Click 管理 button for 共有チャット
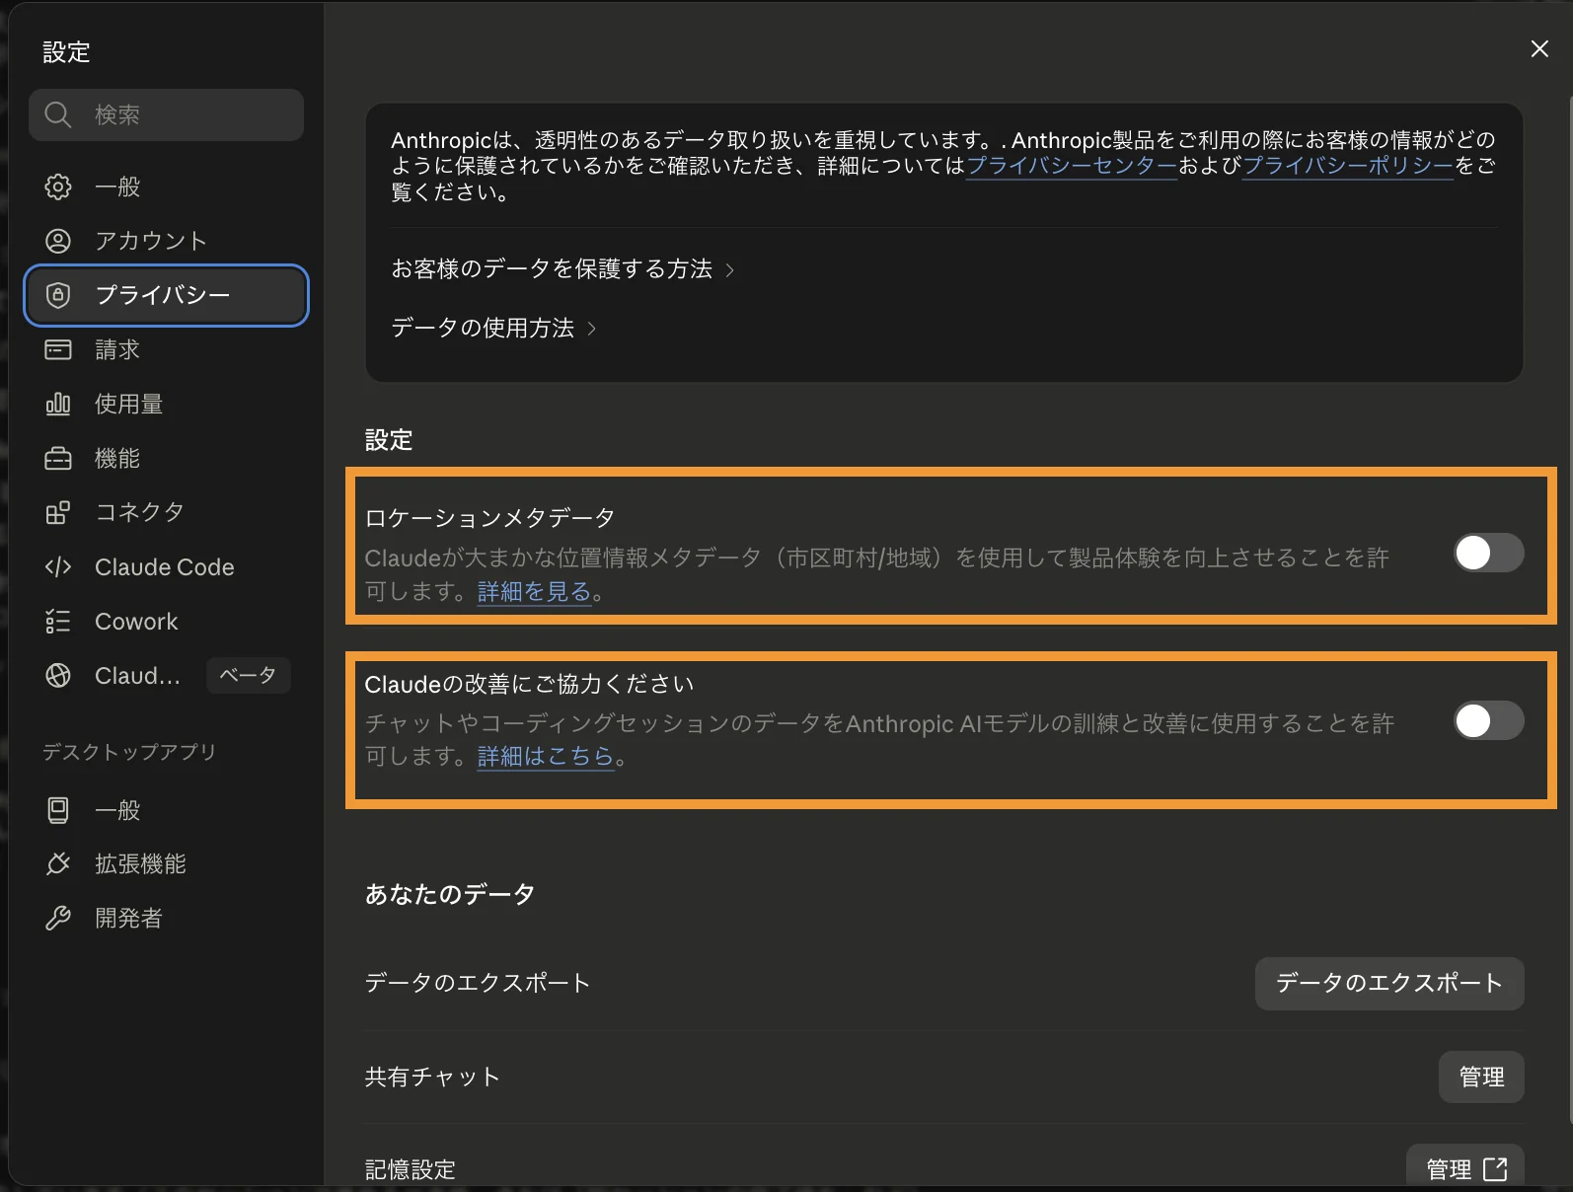 pos(1481,1077)
